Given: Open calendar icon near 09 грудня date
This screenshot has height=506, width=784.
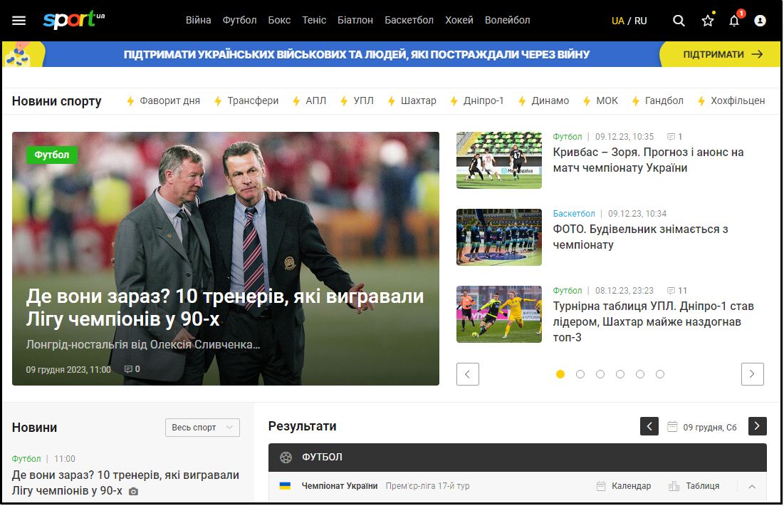Looking at the screenshot, I should [x=672, y=426].
